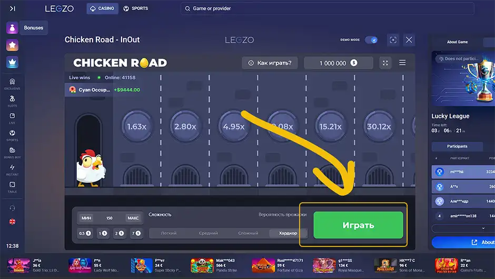Screen dimensions: 495x279
Task: Open the game hamburger menu
Action: [x=402, y=63]
